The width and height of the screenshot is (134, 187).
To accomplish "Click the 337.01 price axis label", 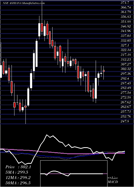I will 126,36.
